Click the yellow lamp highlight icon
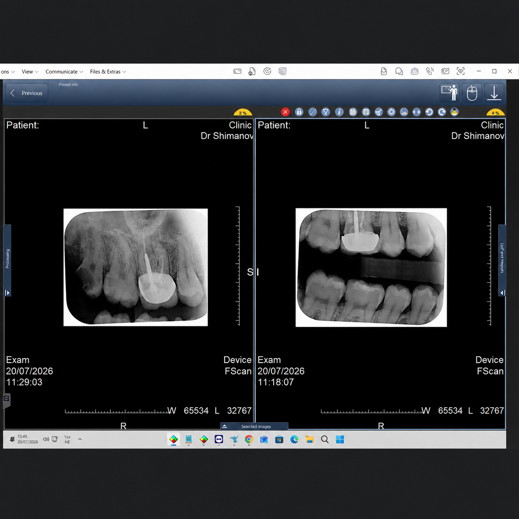This screenshot has width=519, height=519. coord(454,112)
